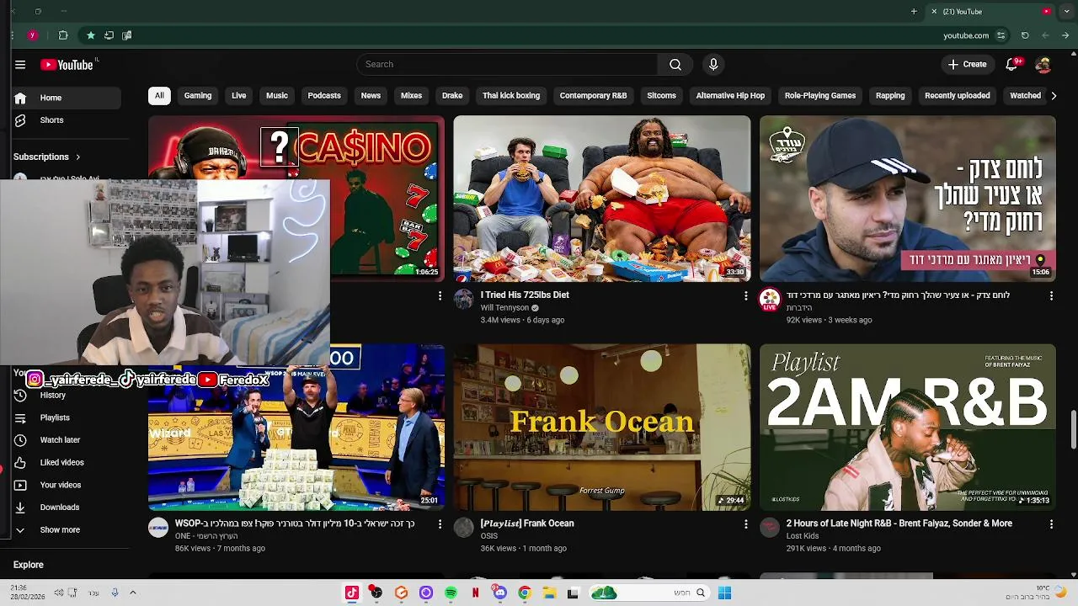Select the Thai kick boxing chip
Image resolution: width=1078 pixels, height=606 pixels.
click(511, 95)
